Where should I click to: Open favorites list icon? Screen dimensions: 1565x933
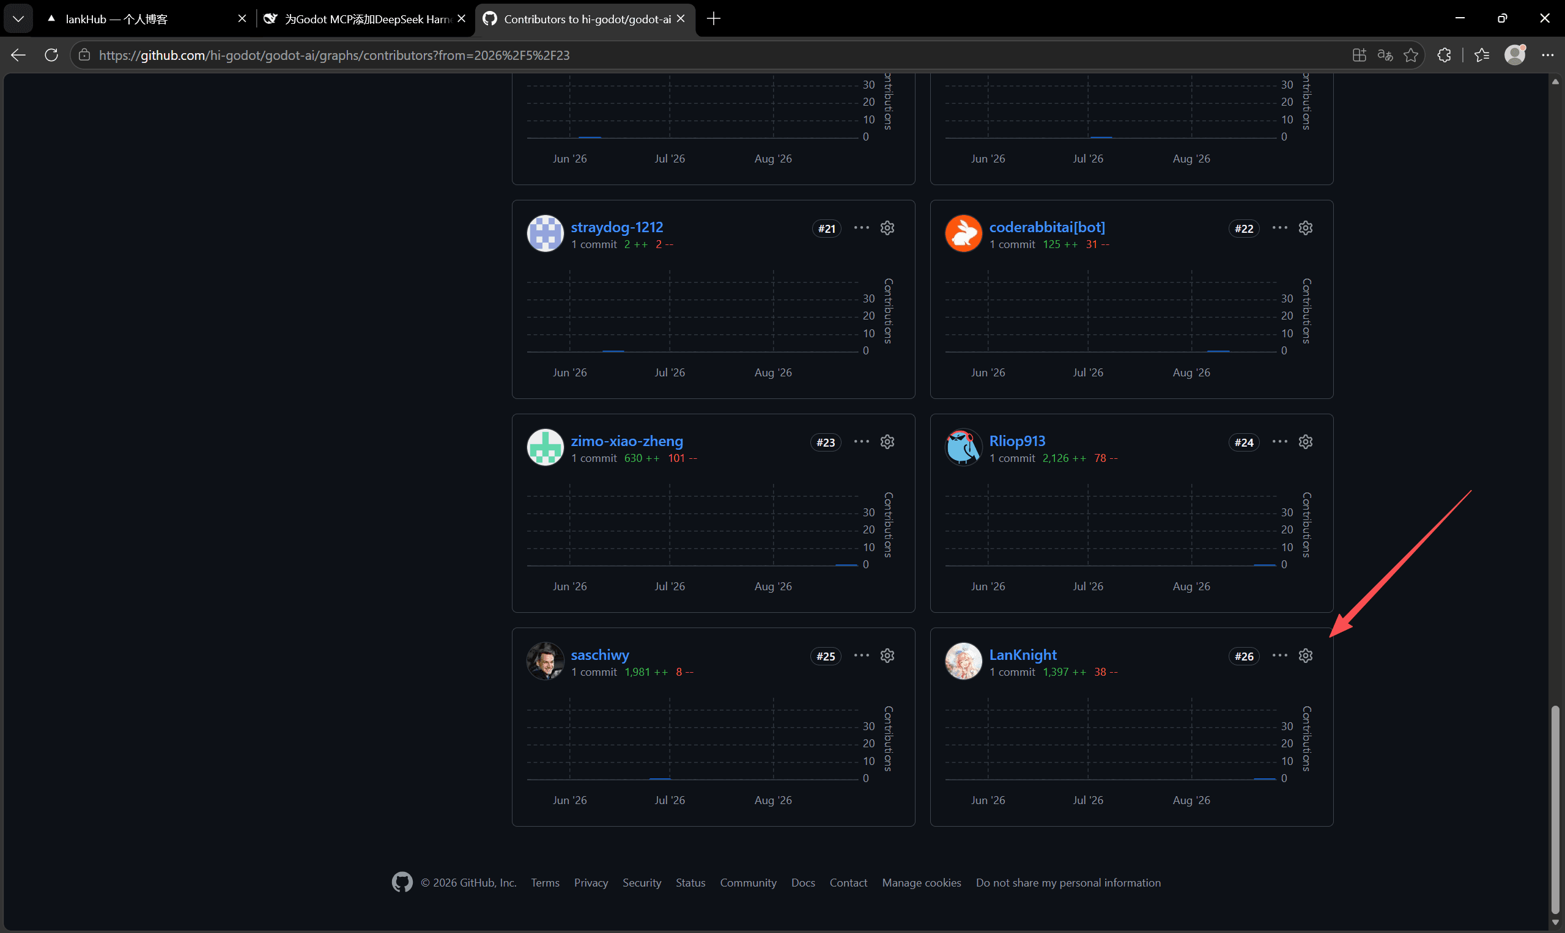pyautogui.click(x=1482, y=56)
